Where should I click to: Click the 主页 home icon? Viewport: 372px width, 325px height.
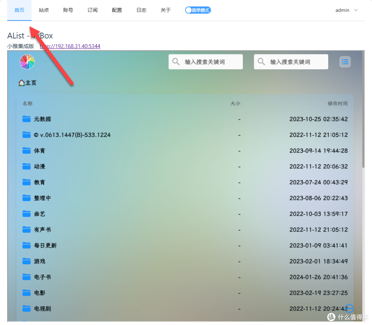click(x=21, y=83)
